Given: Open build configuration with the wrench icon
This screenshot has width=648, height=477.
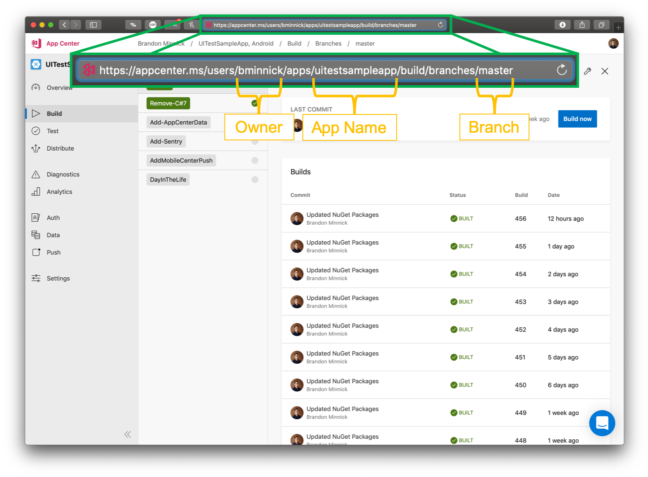Looking at the screenshot, I should click(587, 71).
